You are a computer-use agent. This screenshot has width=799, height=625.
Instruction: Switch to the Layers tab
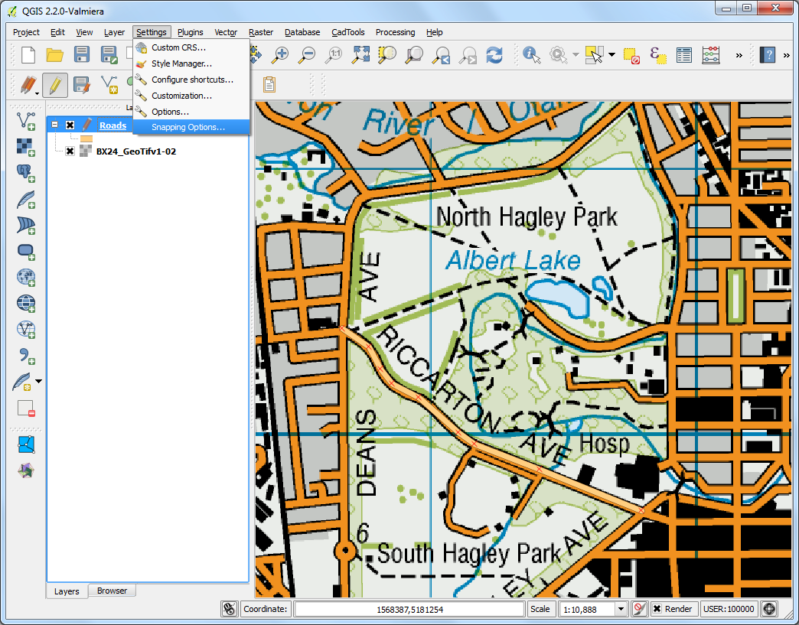click(67, 591)
